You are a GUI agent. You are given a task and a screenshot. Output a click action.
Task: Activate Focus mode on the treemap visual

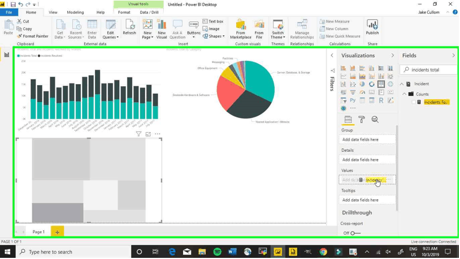click(x=148, y=134)
